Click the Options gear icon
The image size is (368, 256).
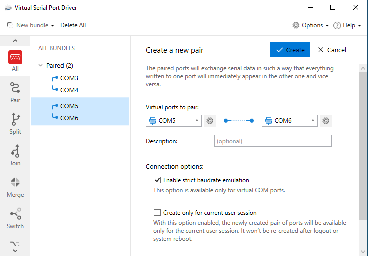[x=296, y=25]
